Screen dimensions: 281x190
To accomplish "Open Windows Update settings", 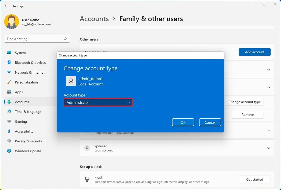I will tap(28, 151).
